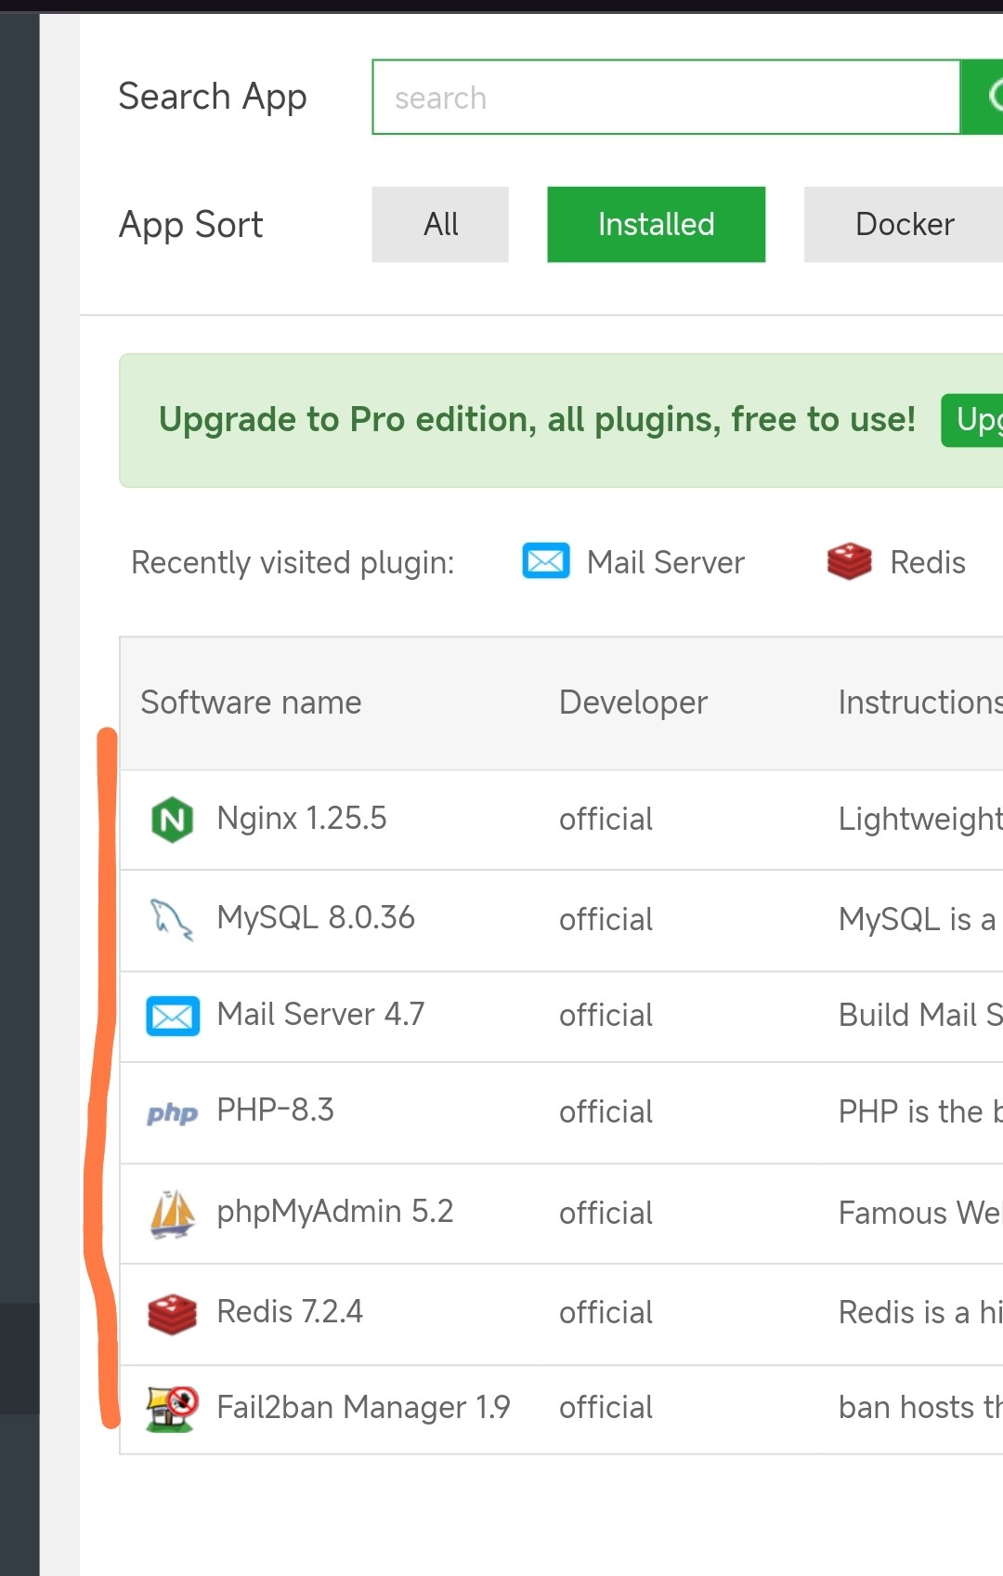Click the phpMyAdmin sailboat icon

(x=173, y=1214)
